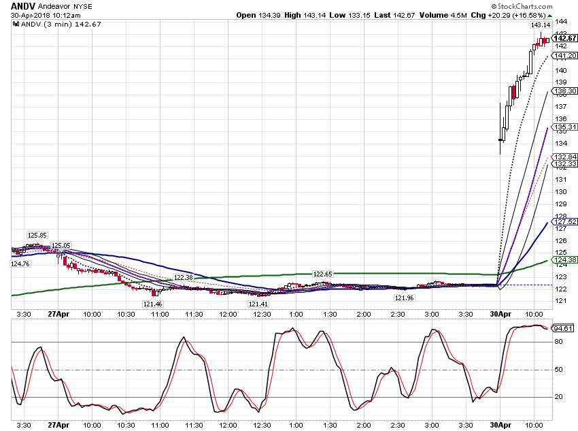Click the 2:00 time label under the oscillator panel
The image size is (578, 431).
[364, 425]
